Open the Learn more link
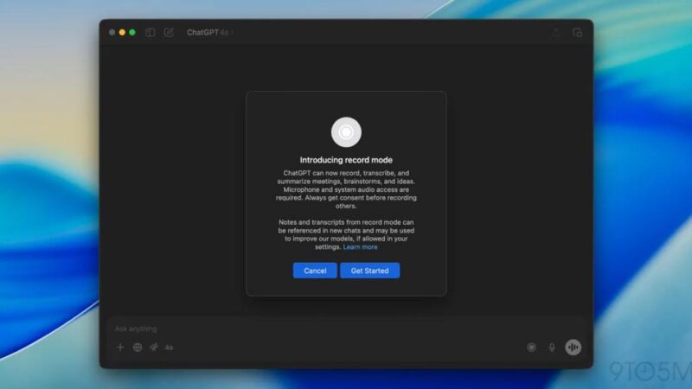Viewport: 692px width, 389px height. click(x=360, y=247)
